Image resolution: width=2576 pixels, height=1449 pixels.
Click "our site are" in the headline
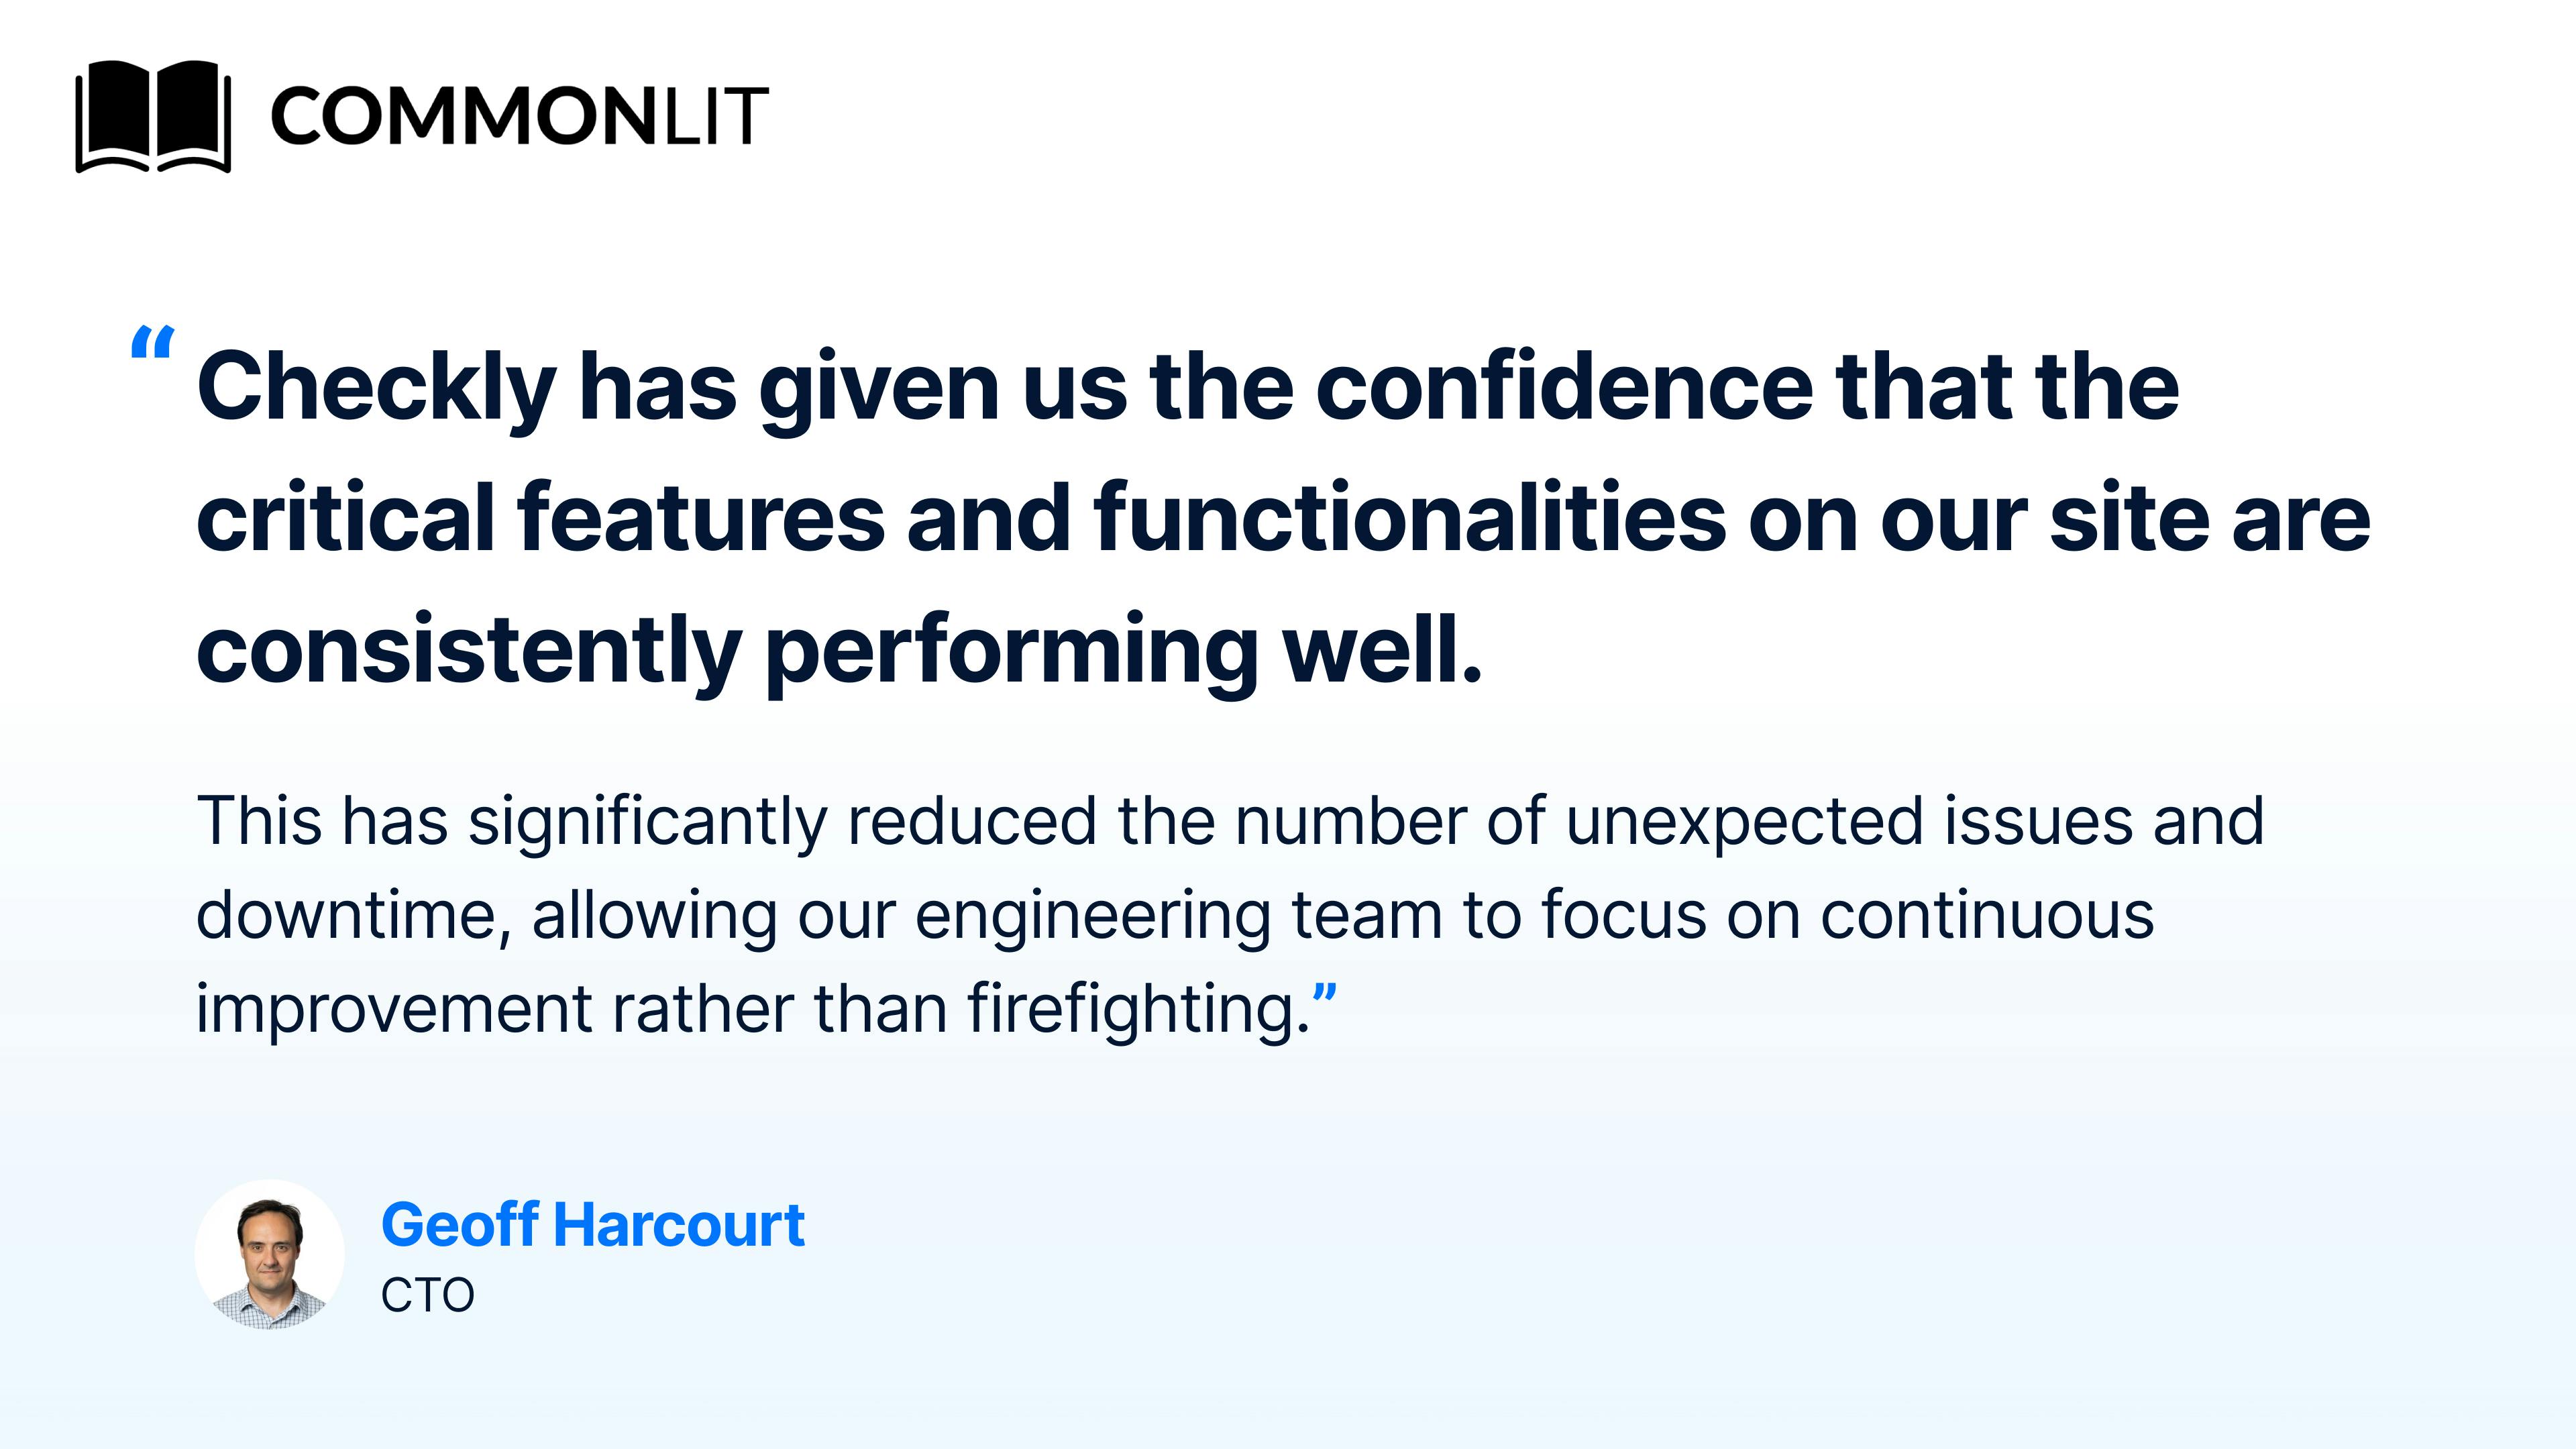coord(2124,518)
